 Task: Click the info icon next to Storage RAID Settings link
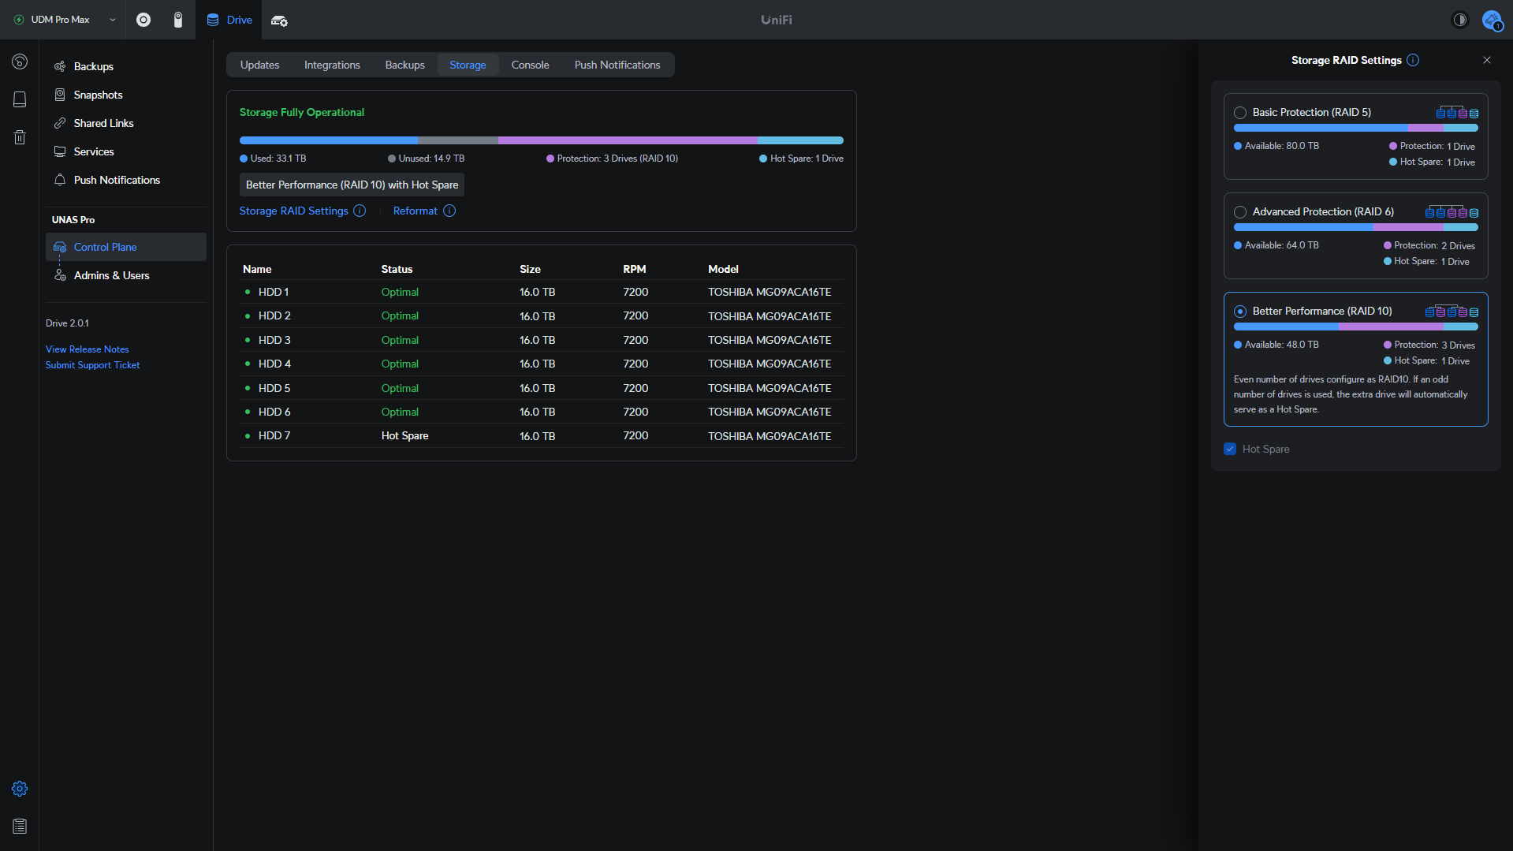[x=360, y=211]
